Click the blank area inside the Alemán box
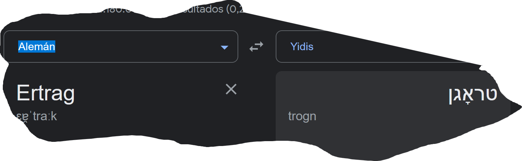522x161 pixels. [x=140, y=47]
